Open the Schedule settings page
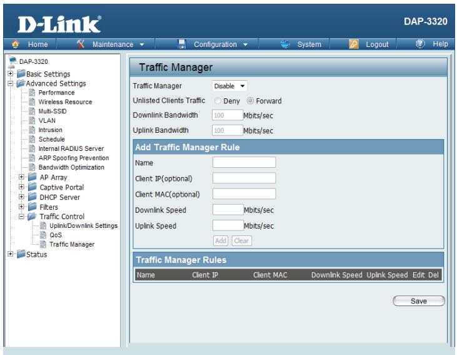This screenshot has height=355, width=457. click(52, 139)
